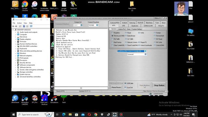Open the Unlock/Fix sub-tab
The image size is (208, 117).
(122, 29)
